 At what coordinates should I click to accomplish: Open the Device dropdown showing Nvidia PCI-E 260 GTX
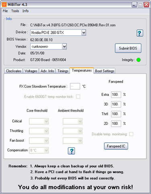click(58, 33)
